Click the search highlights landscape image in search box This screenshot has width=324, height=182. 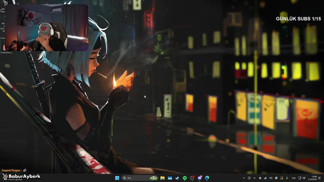point(154,178)
